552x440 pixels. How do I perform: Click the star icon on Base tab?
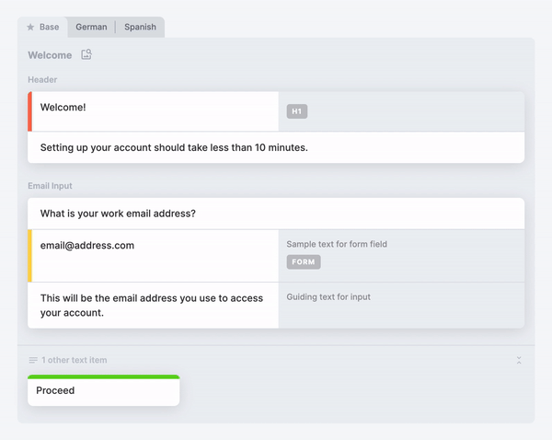pyautogui.click(x=30, y=27)
